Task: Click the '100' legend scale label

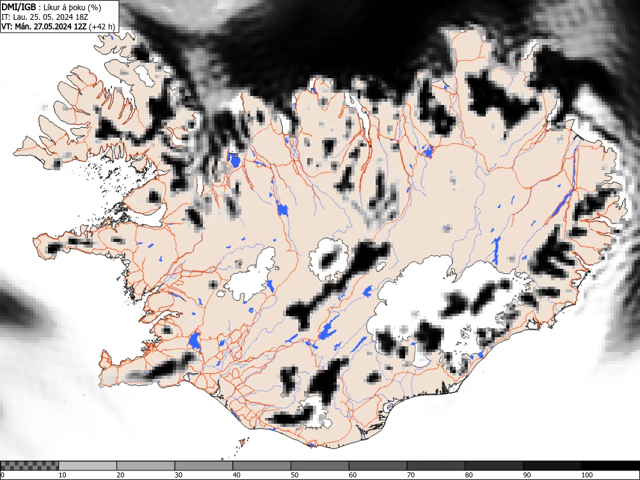Action: [x=587, y=475]
